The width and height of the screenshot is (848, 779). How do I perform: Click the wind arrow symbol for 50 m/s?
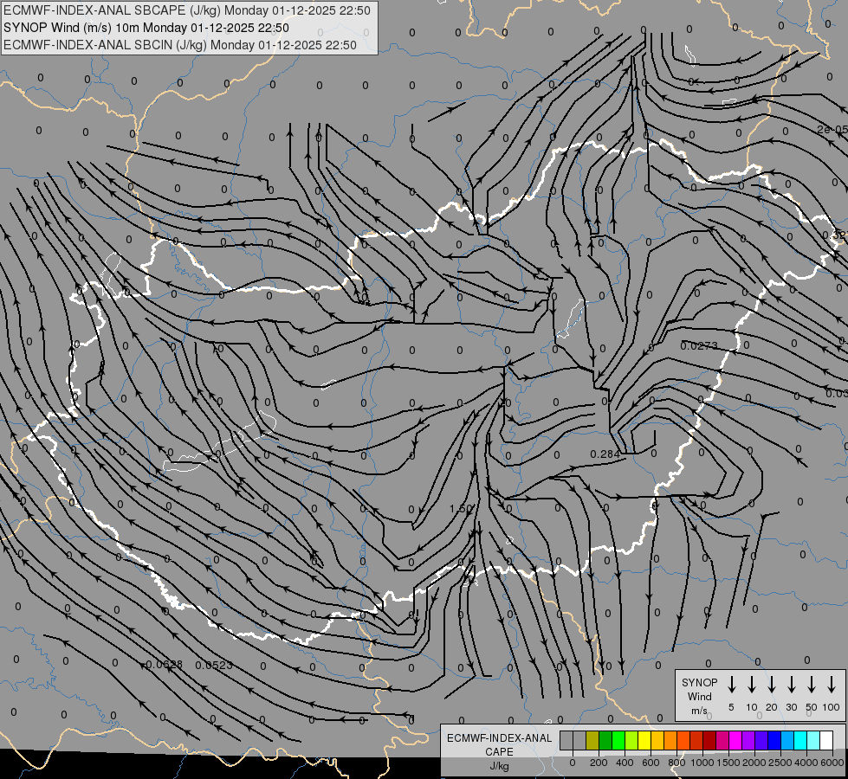coord(812,684)
